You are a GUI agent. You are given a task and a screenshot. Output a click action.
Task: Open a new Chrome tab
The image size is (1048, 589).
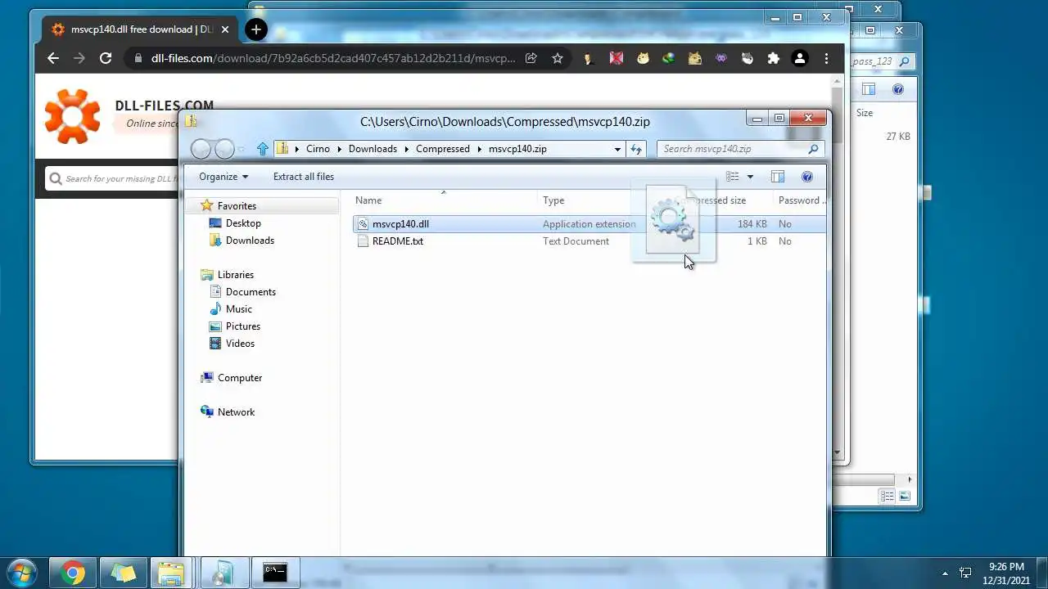256,29
